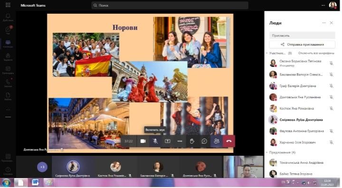Hang up the call
The image size is (342, 188).
tap(229, 141)
